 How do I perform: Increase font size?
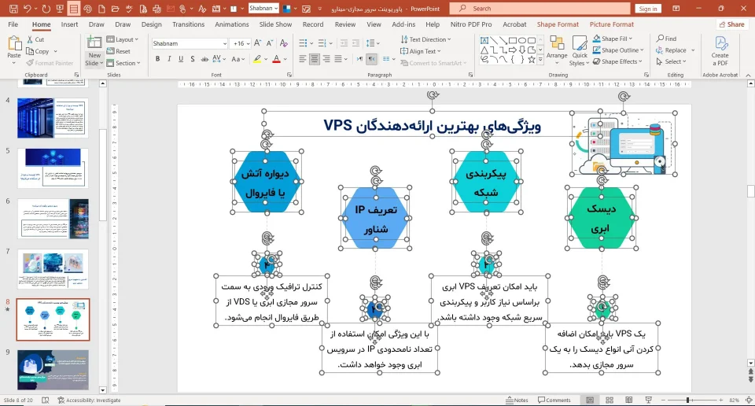pyautogui.click(x=258, y=43)
